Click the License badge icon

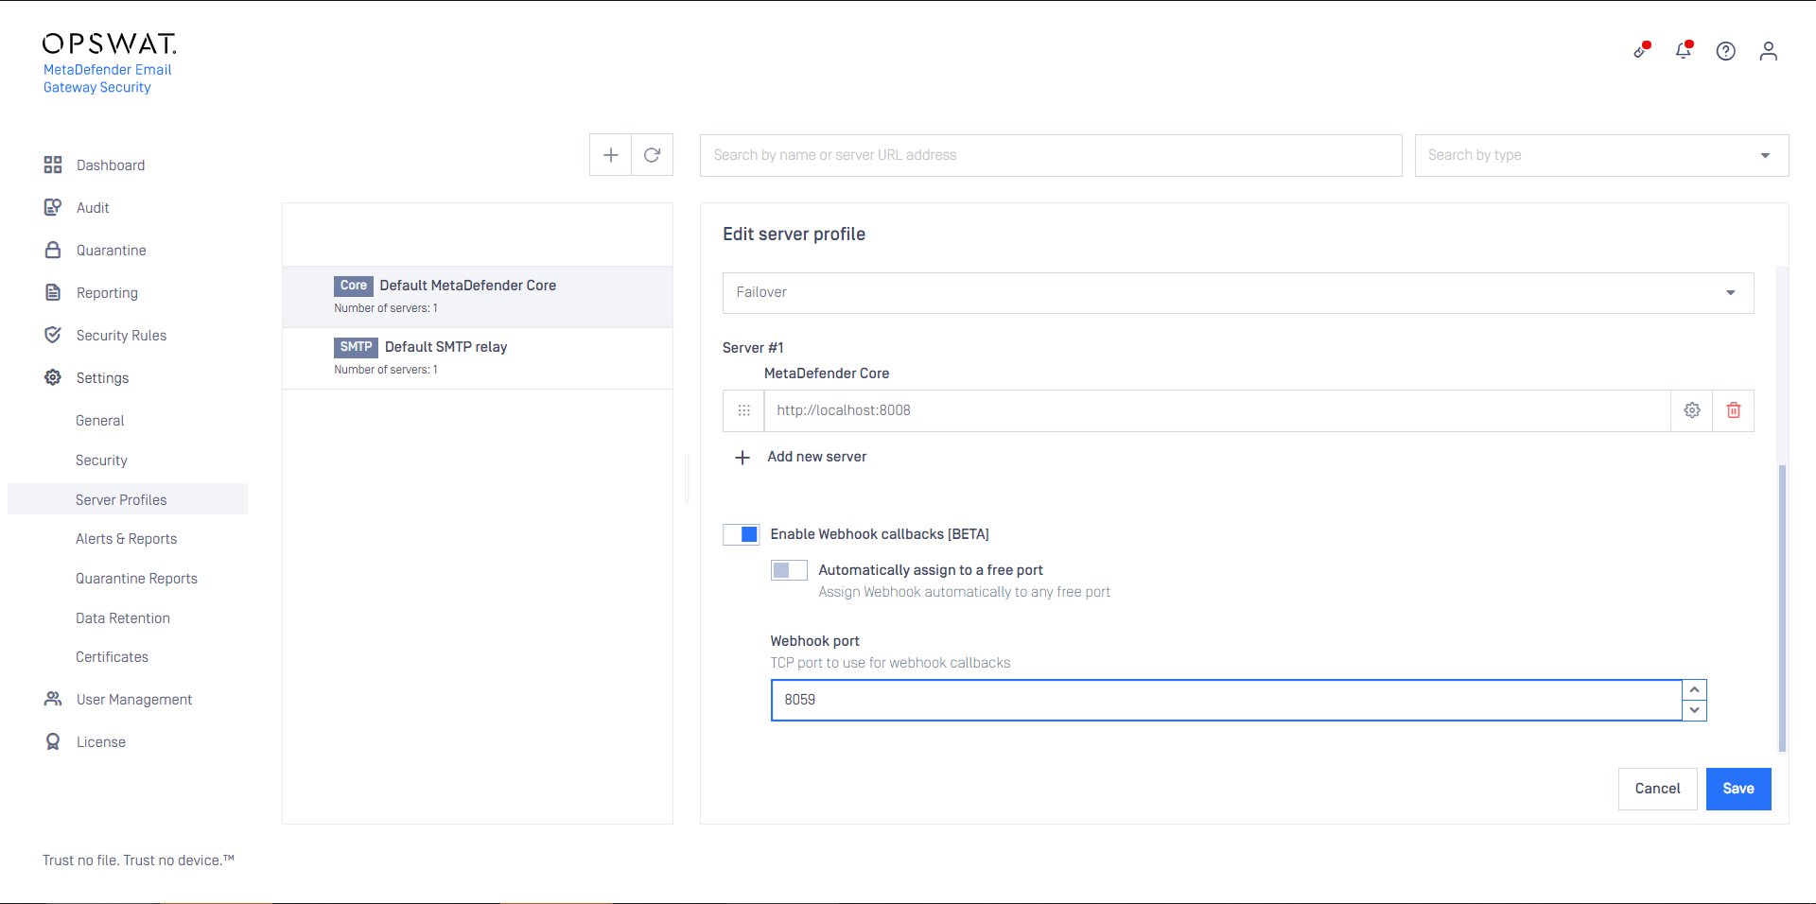click(x=53, y=741)
